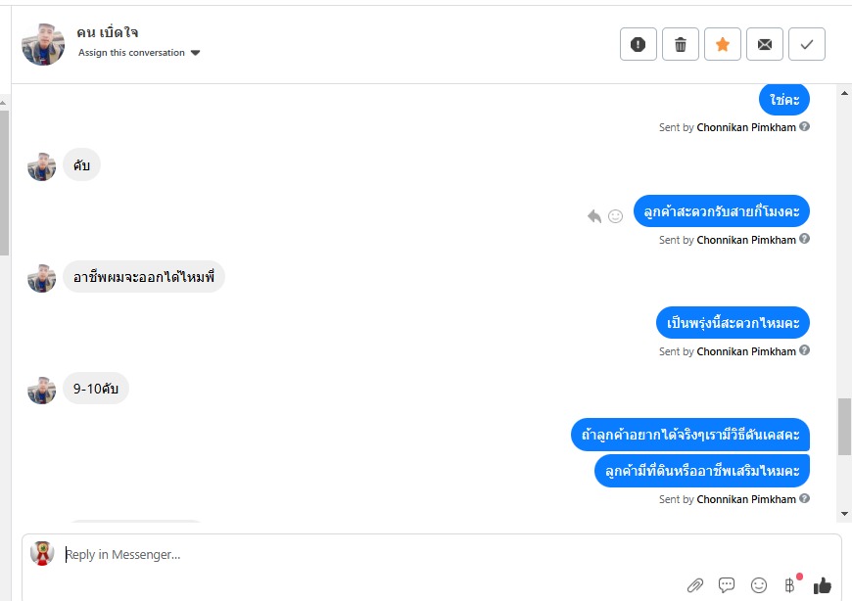Send a thumbs-up like
This screenshot has height=601, width=852.
pyautogui.click(x=822, y=584)
